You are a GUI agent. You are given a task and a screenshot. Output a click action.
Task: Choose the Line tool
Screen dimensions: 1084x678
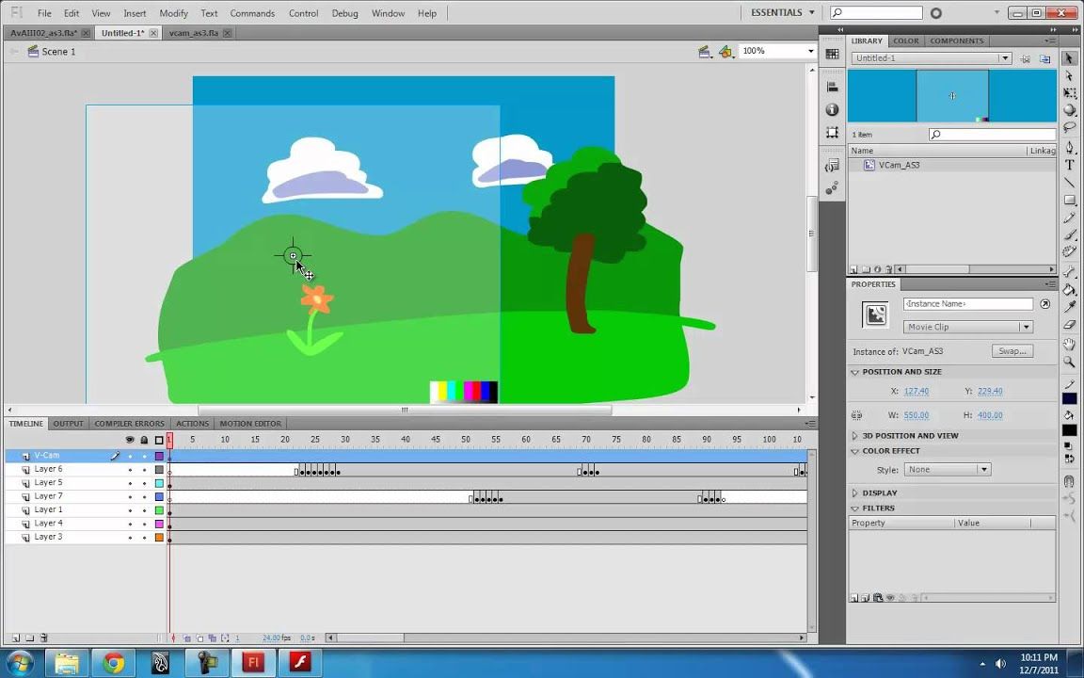point(1069,182)
